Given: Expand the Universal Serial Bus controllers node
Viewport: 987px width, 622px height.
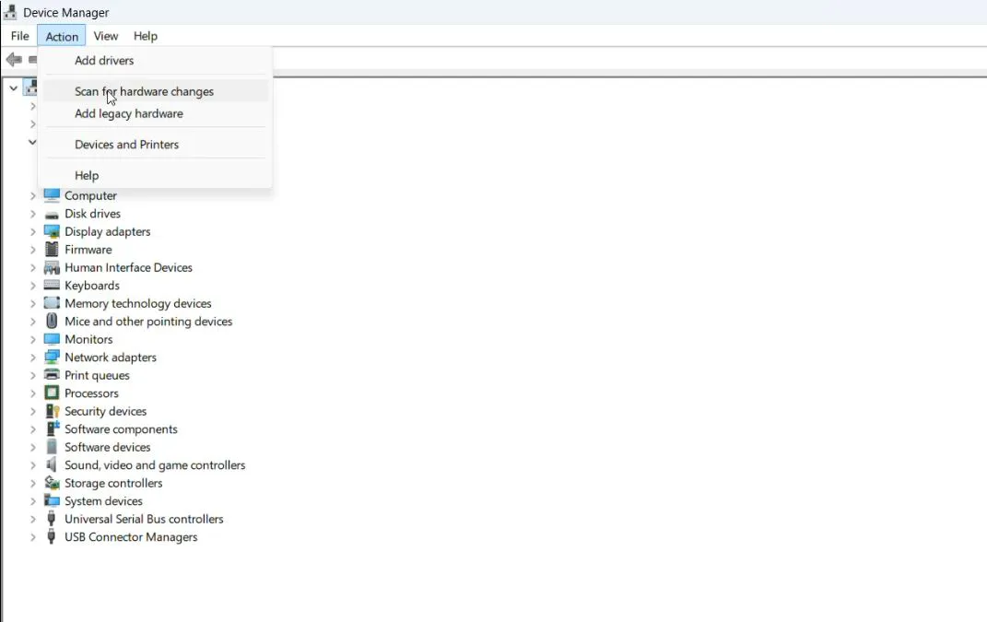Looking at the screenshot, I should click(33, 519).
